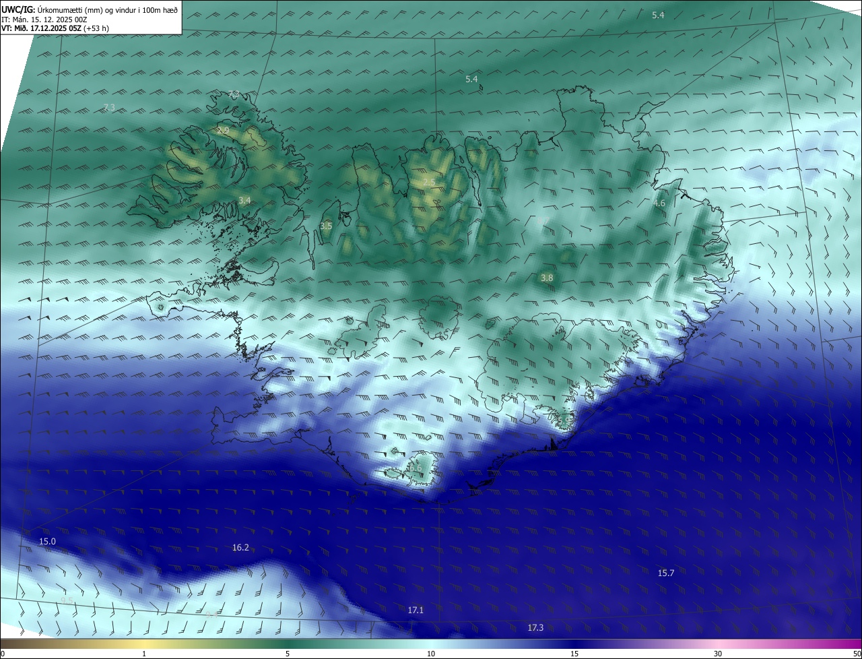Click the title 'Úrkomumætti (mm) og vindur í 100m hæð'
This screenshot has width=862, height=659.
[x=108, y=9]
